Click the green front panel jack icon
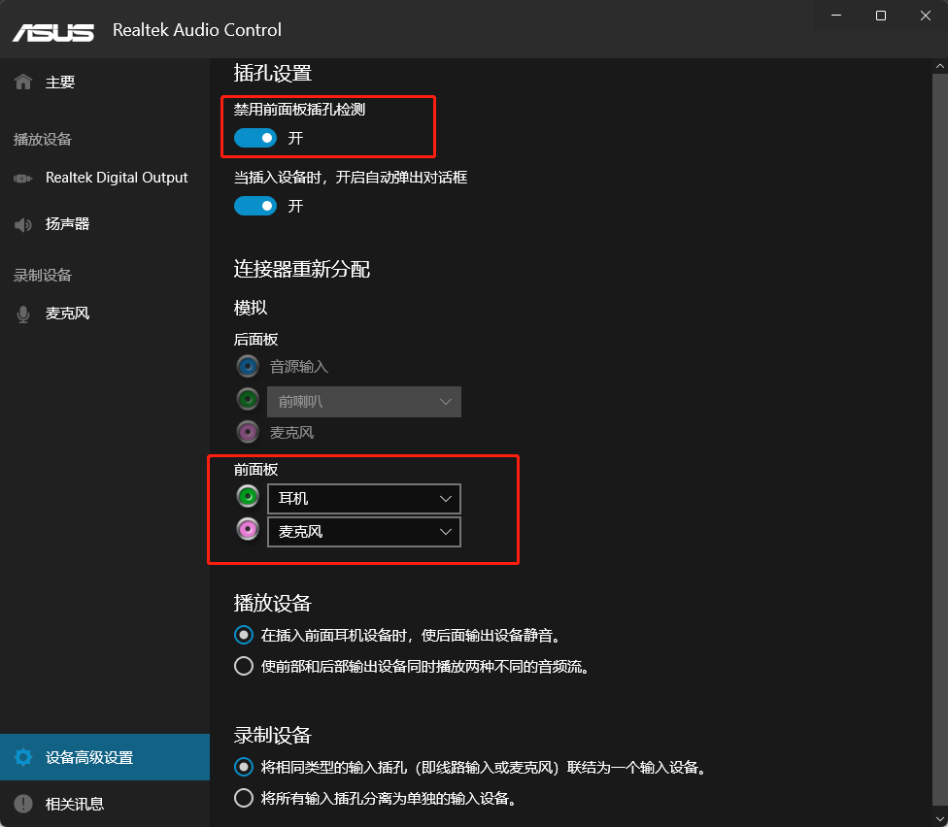The width and height of the screenshot is (948, 827). pyautogui.click(x=249, y=498)
